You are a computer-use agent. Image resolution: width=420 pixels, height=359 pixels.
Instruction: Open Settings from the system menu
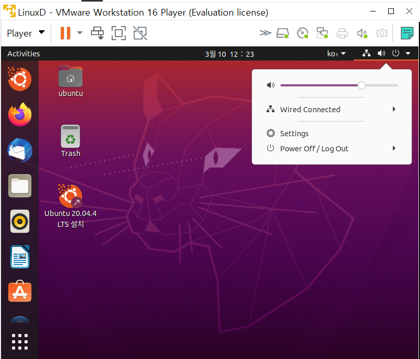(331, 134)
